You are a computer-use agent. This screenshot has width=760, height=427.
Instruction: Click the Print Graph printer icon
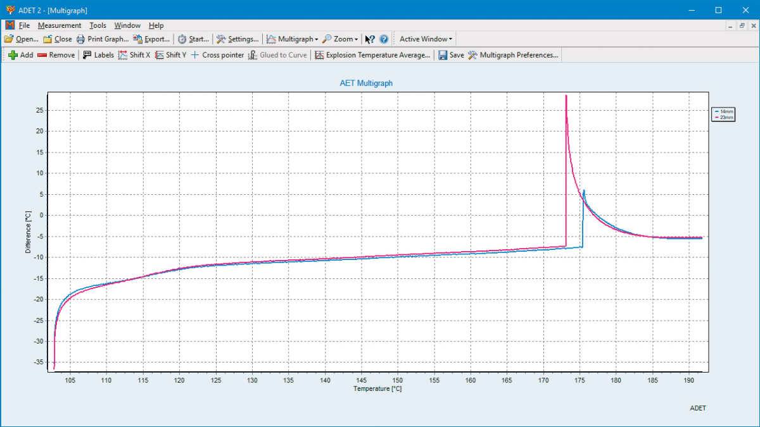point(81,39)
